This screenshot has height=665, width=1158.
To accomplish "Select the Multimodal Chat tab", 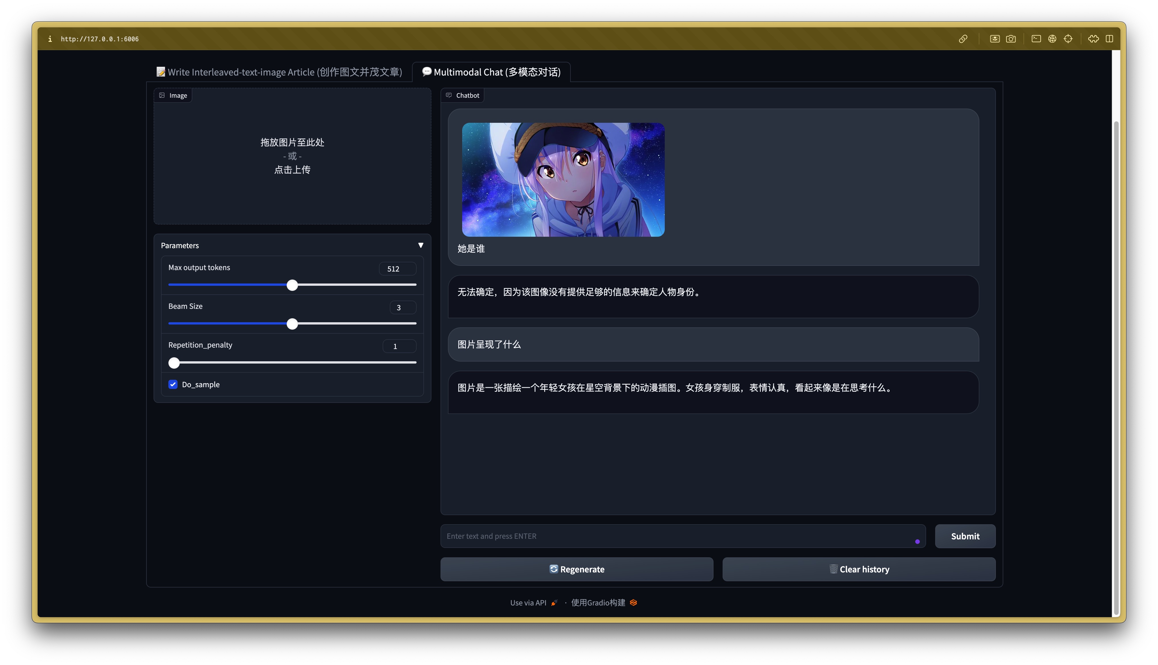I will point(491,72).
